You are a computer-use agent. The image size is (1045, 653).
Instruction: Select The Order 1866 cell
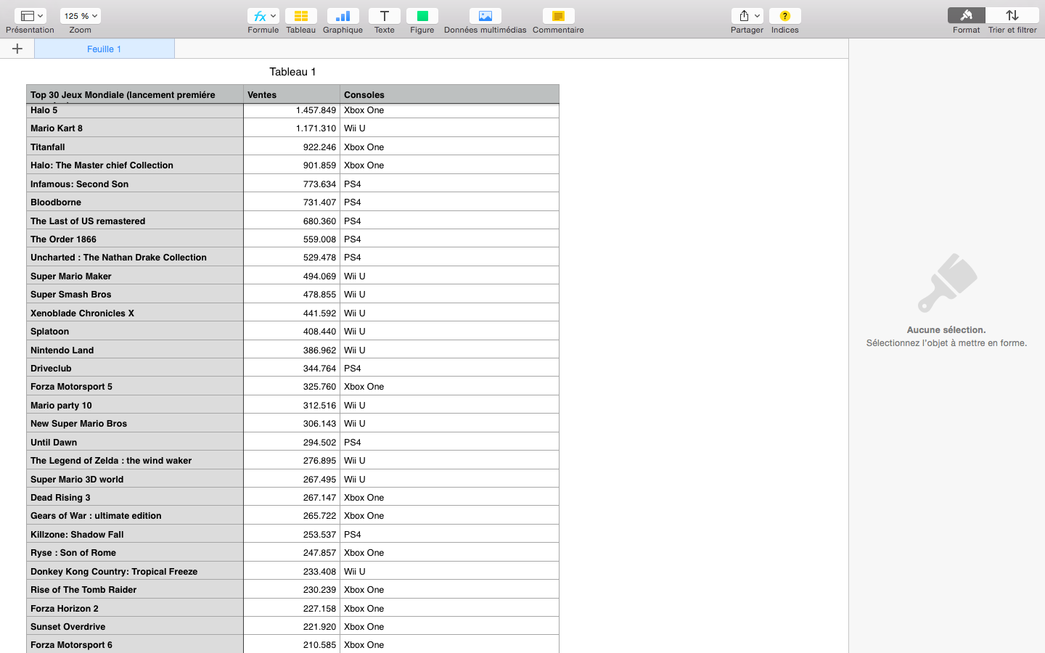tap(135, 239)
